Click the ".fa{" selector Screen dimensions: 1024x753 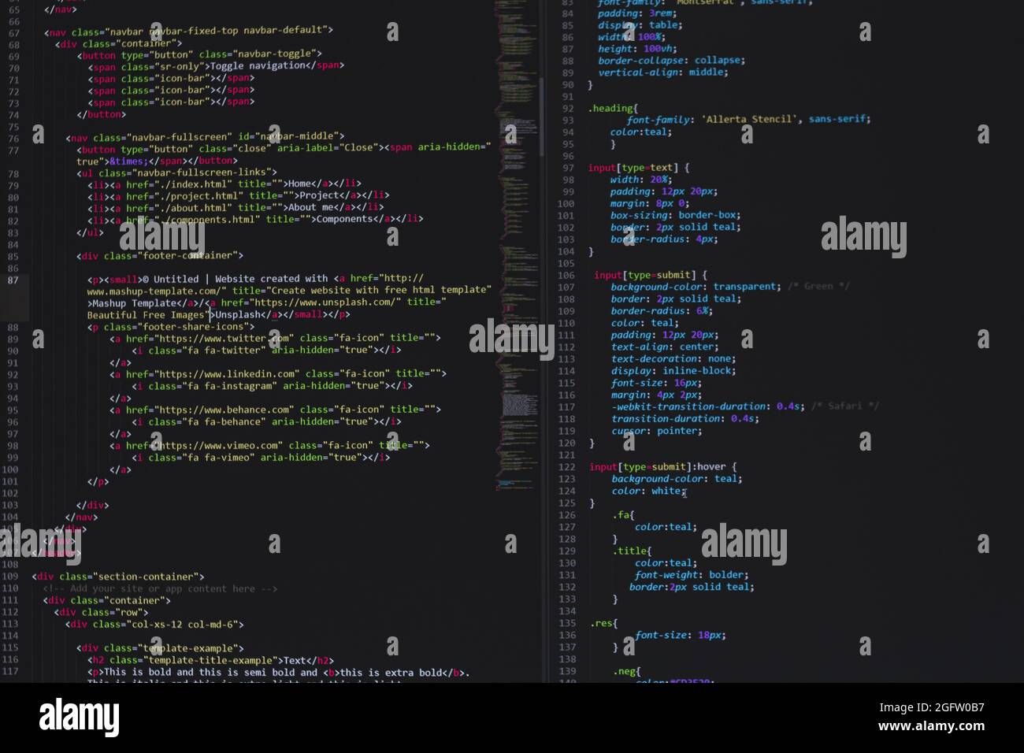623,514
